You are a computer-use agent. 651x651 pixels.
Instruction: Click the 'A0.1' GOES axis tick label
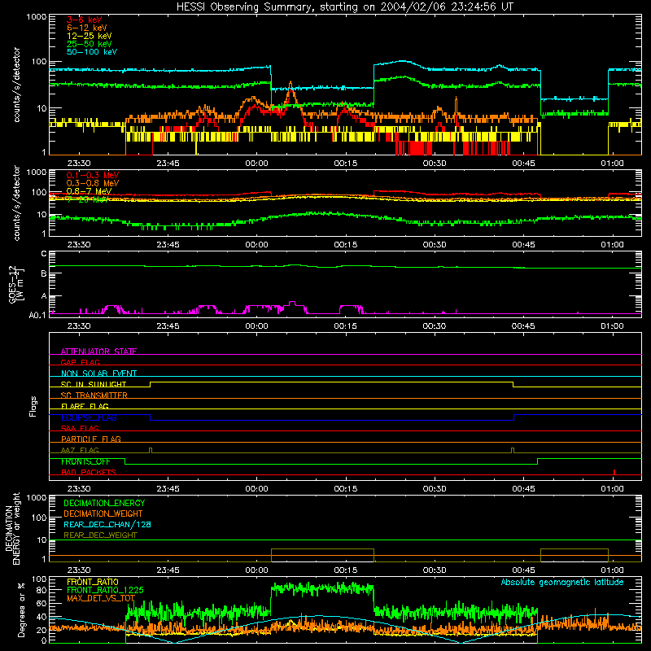37,315
